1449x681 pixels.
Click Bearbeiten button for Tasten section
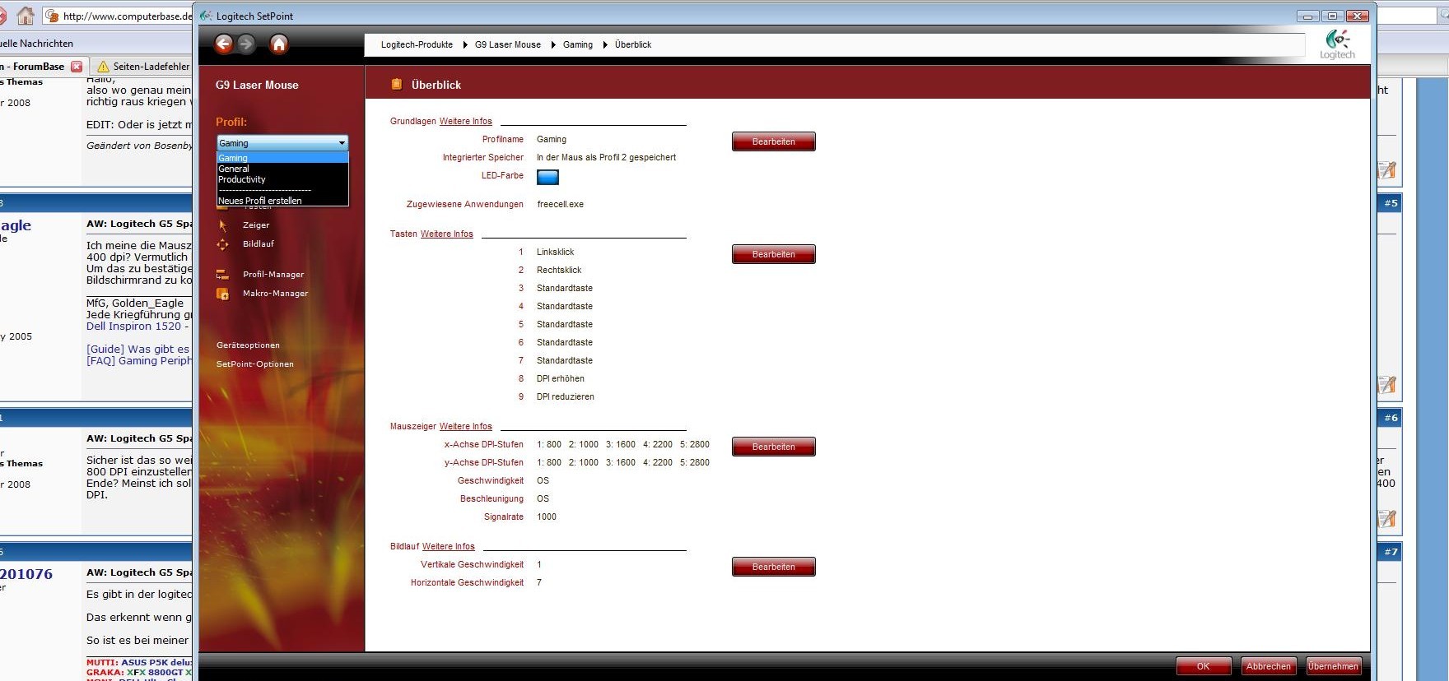pos(774,254)
